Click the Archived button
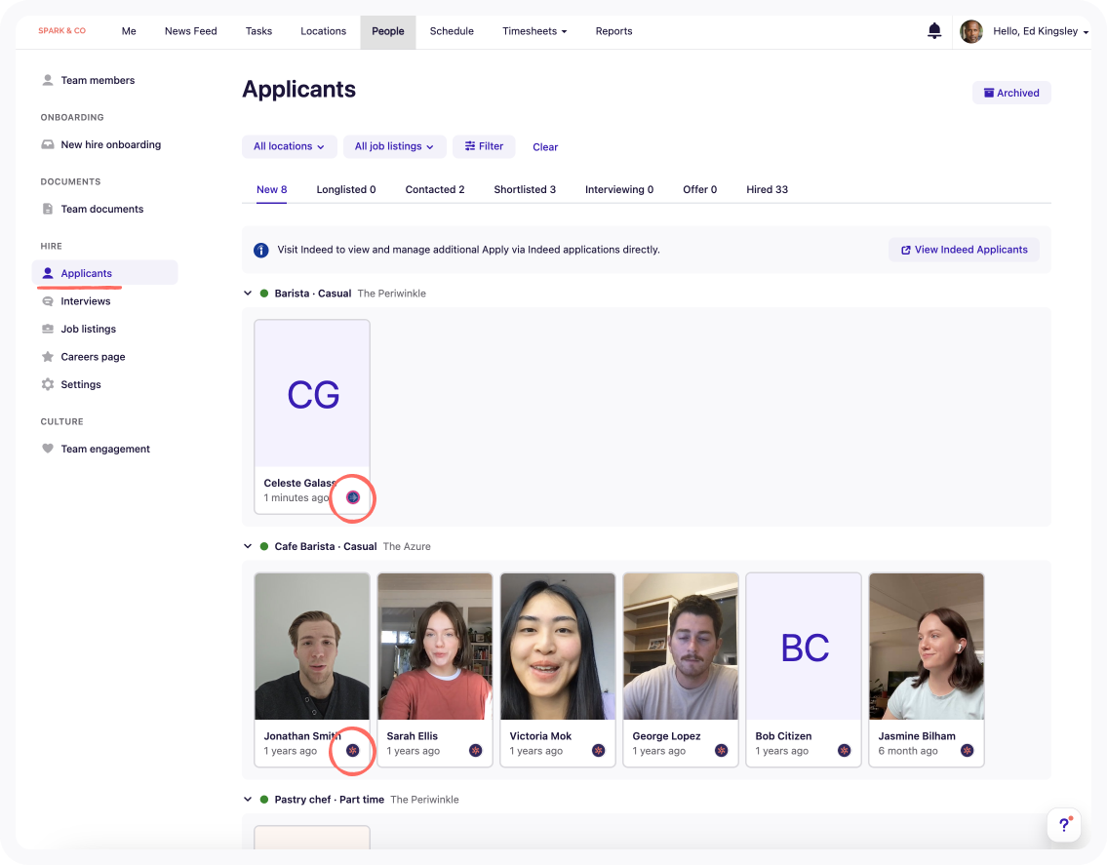The image size is (1107, 865). coord(1011,93)
